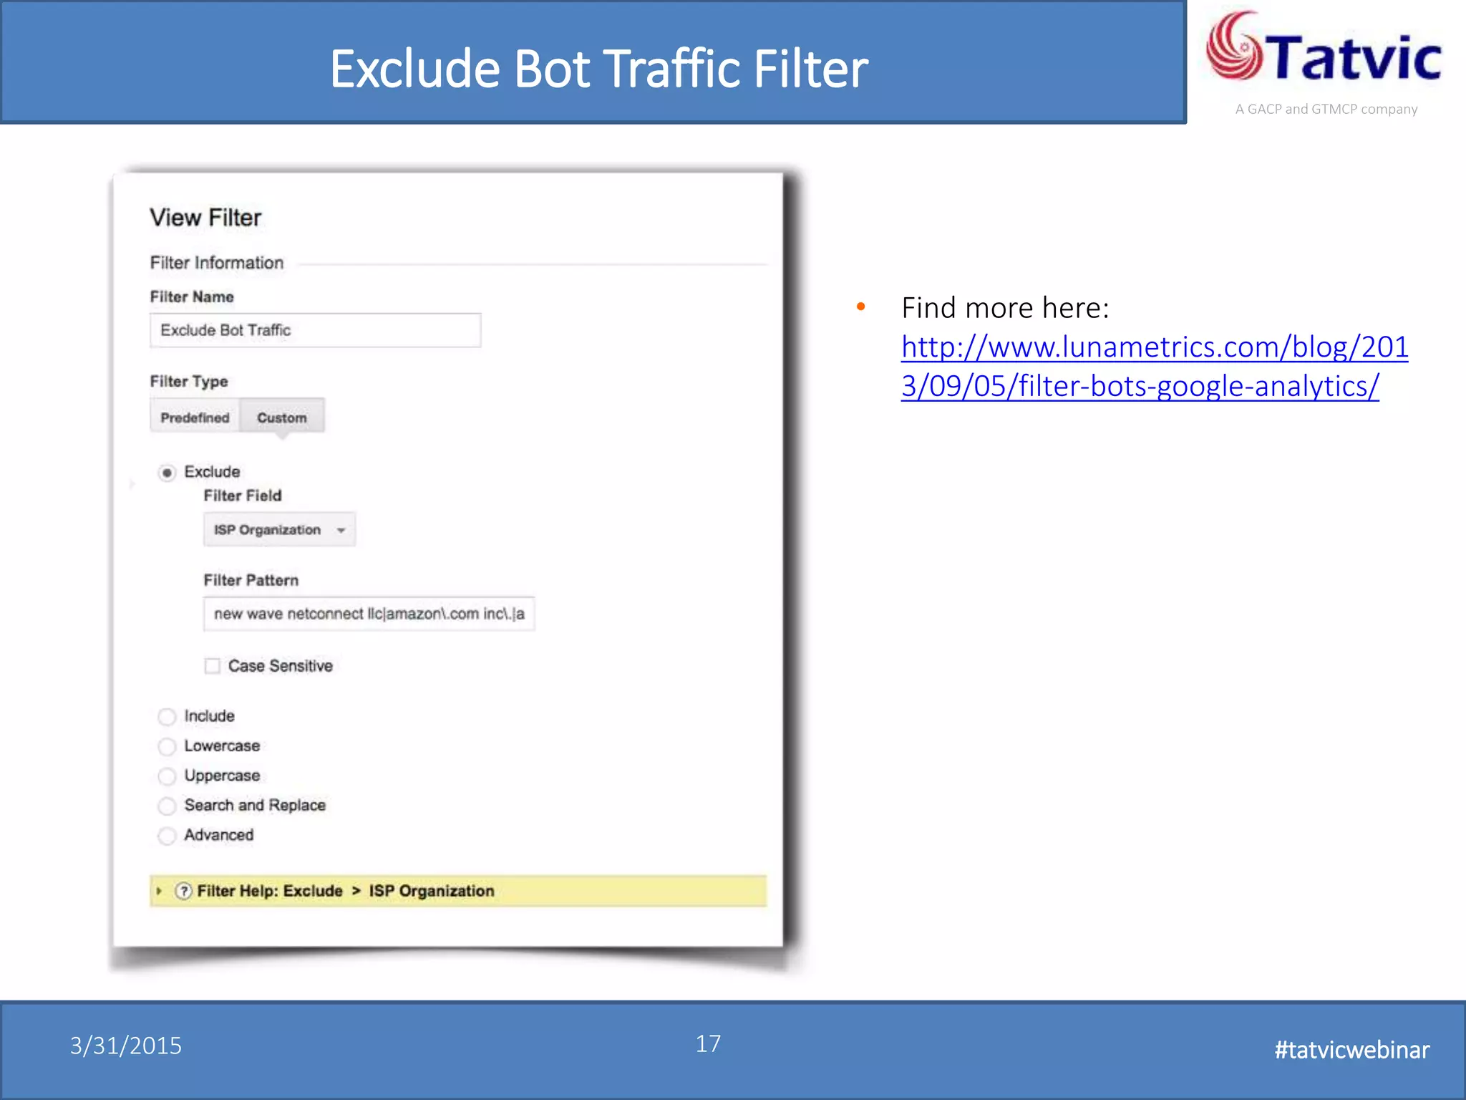Open the ISP Organization filter field dropdown
Viewport: 1466px width, 1100px height.
pos(279,530)
